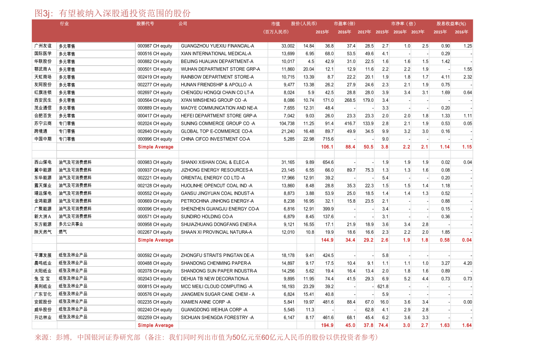Select the 市盈率(倍) header

coord(345,24)
